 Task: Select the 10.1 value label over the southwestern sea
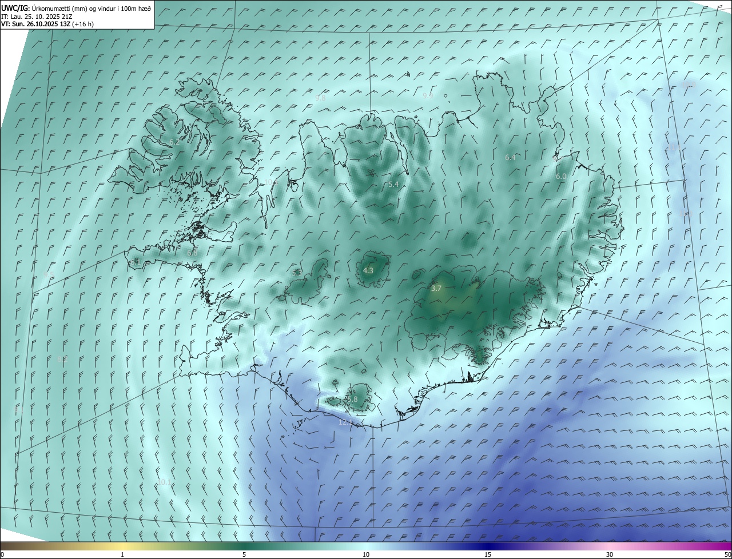164,482
